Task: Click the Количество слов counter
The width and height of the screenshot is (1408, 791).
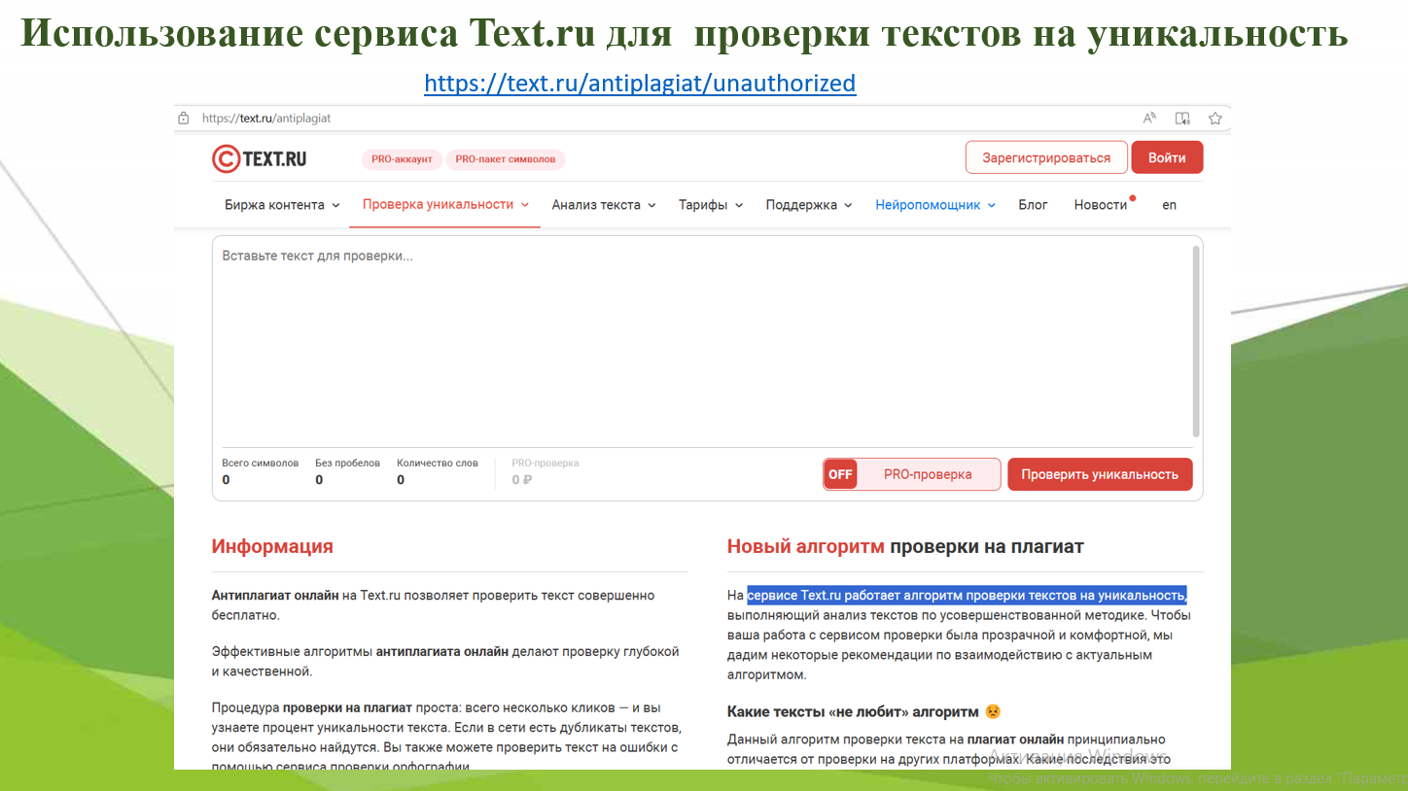Action: (438, 471)
